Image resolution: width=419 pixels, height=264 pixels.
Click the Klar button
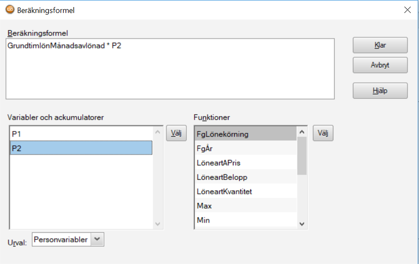380,45
